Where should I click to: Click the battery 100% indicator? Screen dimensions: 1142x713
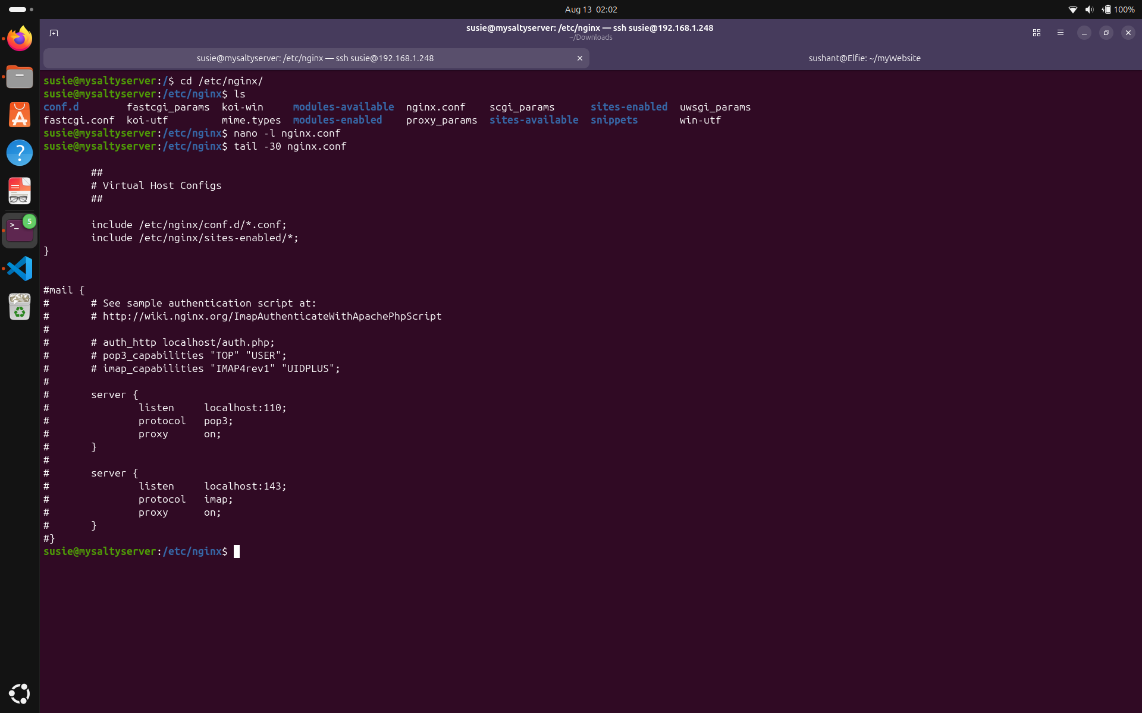point(1118,10)
